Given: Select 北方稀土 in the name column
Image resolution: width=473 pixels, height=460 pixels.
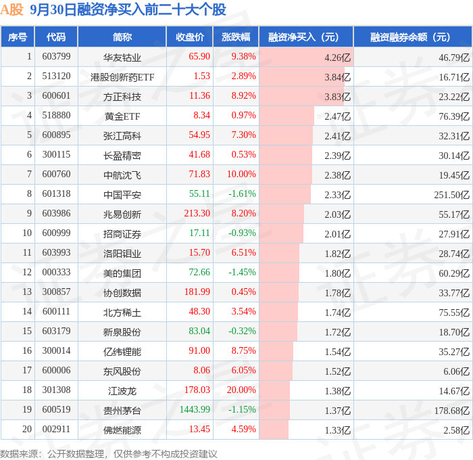Looking at the screenshot, I should point(122,313).
